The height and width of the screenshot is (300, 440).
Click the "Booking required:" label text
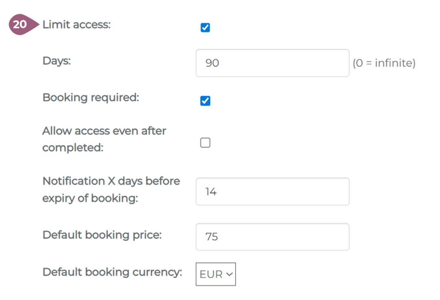pyautogui.click(x=91, y=98)
